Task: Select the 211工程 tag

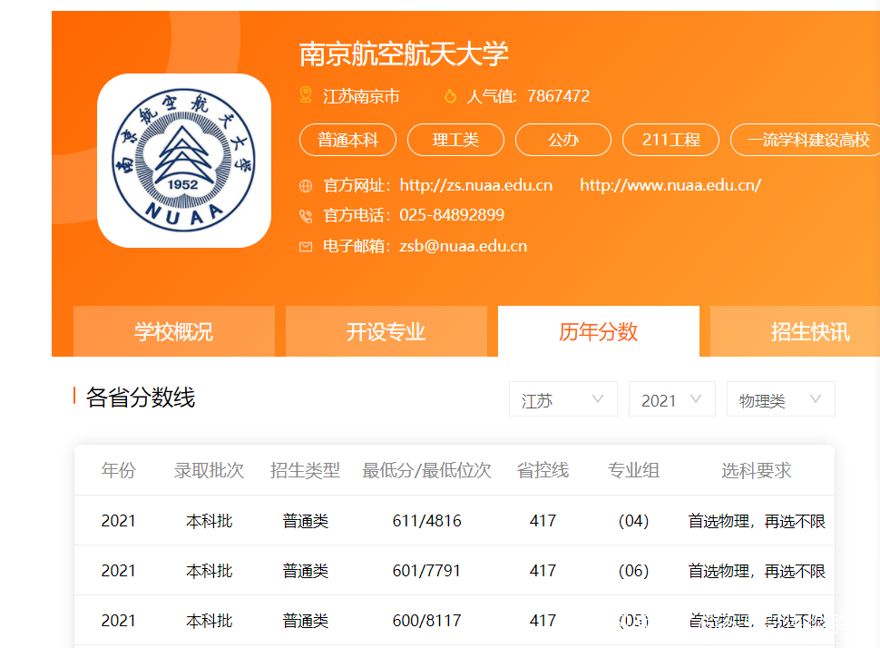Action: tap(670, 140)
